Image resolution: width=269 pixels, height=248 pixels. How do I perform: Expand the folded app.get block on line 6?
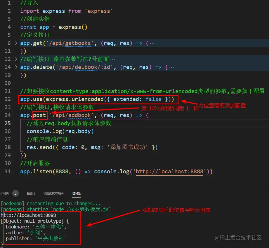(16, 43)
